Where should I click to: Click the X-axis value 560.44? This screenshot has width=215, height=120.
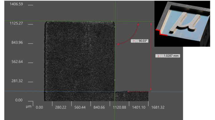click(x=80, y=107)
